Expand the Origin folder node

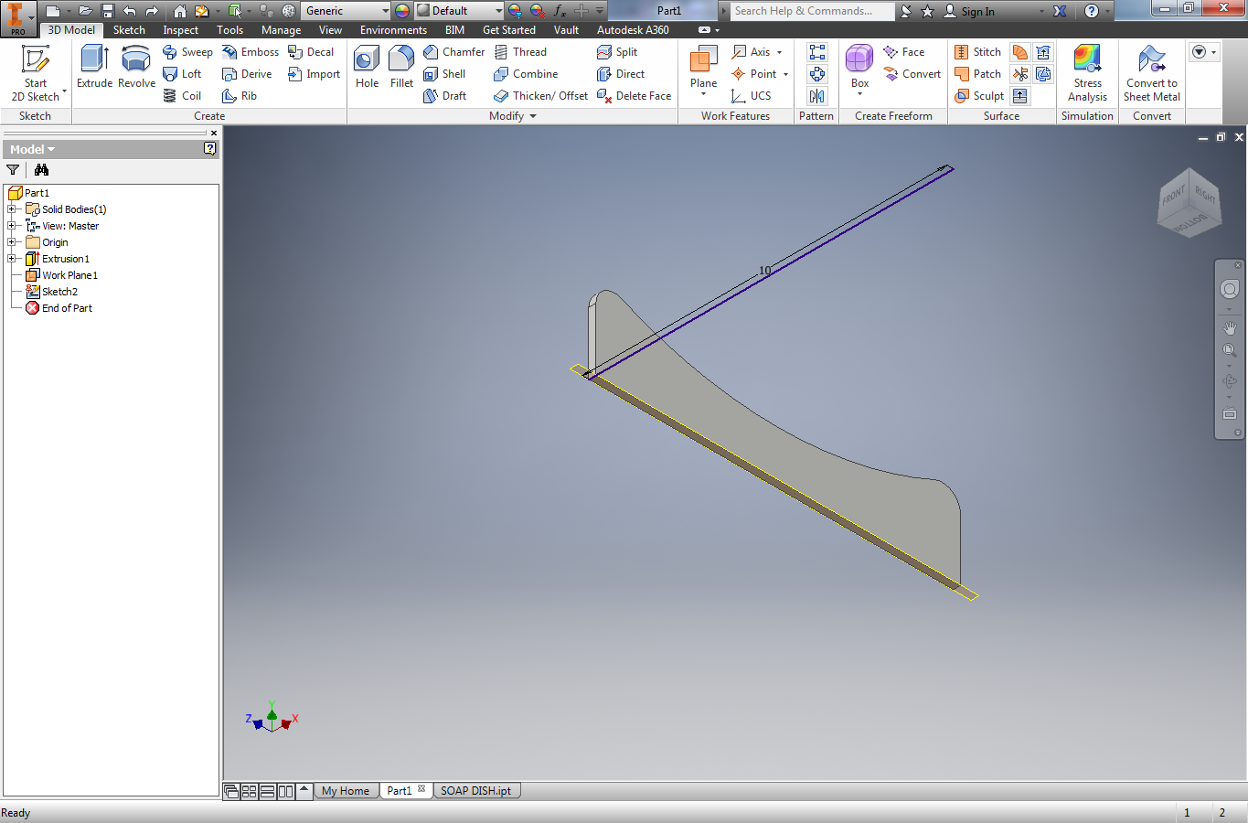tap(11, 242)
